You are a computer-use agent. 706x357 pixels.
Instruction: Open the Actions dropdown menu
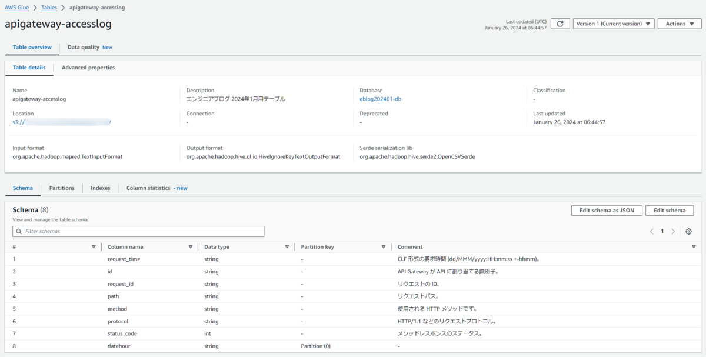(680, 24)
